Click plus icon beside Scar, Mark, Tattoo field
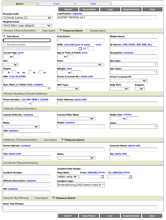Viewport: 166px width, 220px height. [49, 88]
